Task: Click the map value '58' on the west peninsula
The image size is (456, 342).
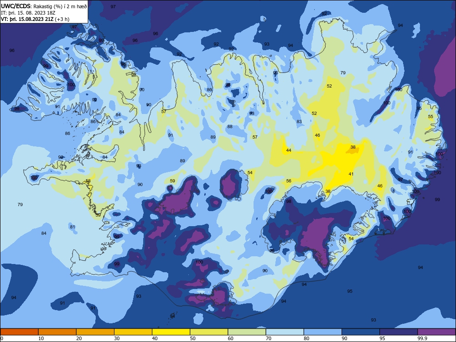Action: click(88, 181)
